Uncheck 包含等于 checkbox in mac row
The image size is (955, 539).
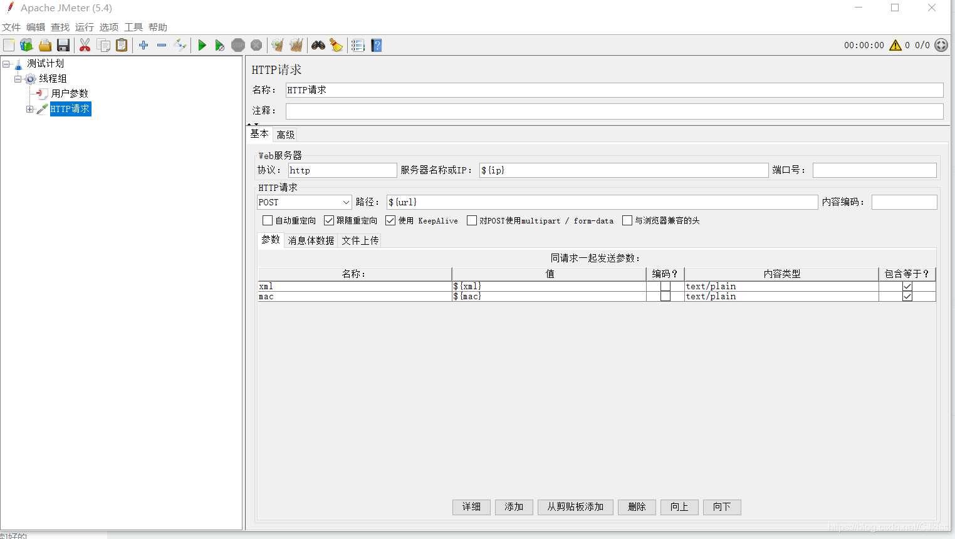point(907,296)
